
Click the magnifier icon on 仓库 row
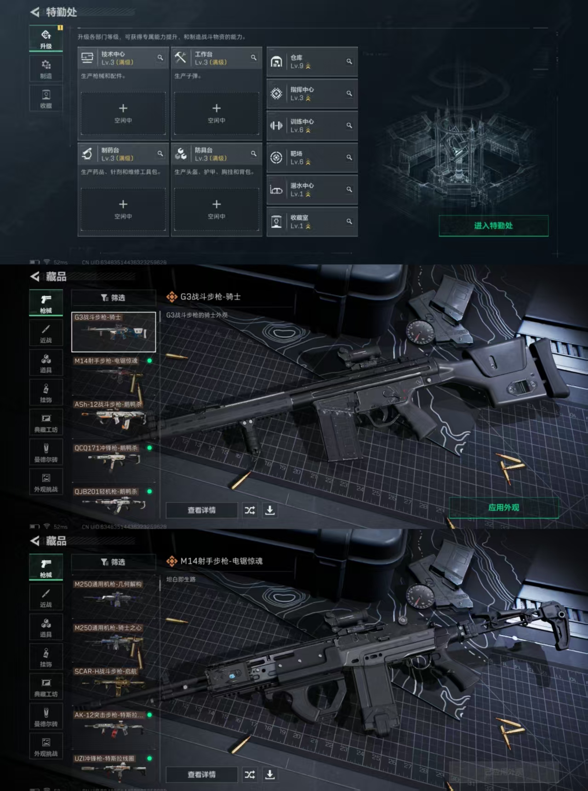pos(349,62)
